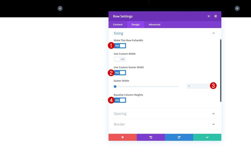Save settings with the green checkmark
The image size is (251, 160).
click(207, 137)
